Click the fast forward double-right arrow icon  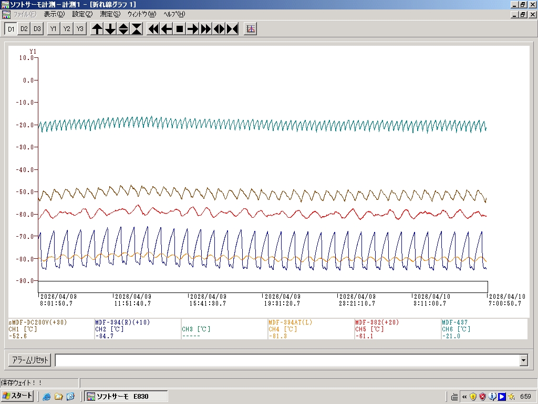206,29
